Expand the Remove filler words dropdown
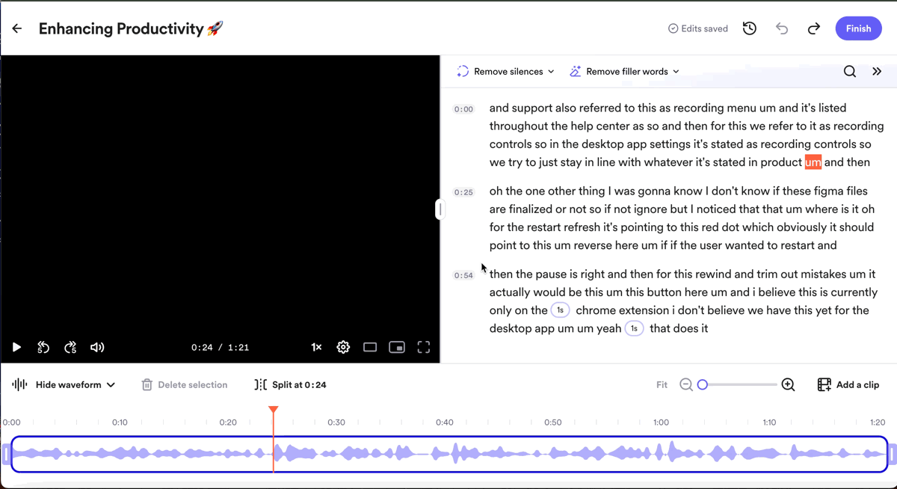Screen dimensions: 897x489 point(624,71)
